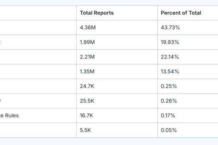
Task: Click the 5.5K reports value
Action: pyautogui.click(x=85, y=130)
